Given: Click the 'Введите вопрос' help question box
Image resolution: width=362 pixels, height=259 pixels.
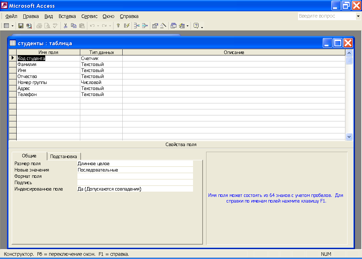Looking at the screenshot, I should point(327,16).
